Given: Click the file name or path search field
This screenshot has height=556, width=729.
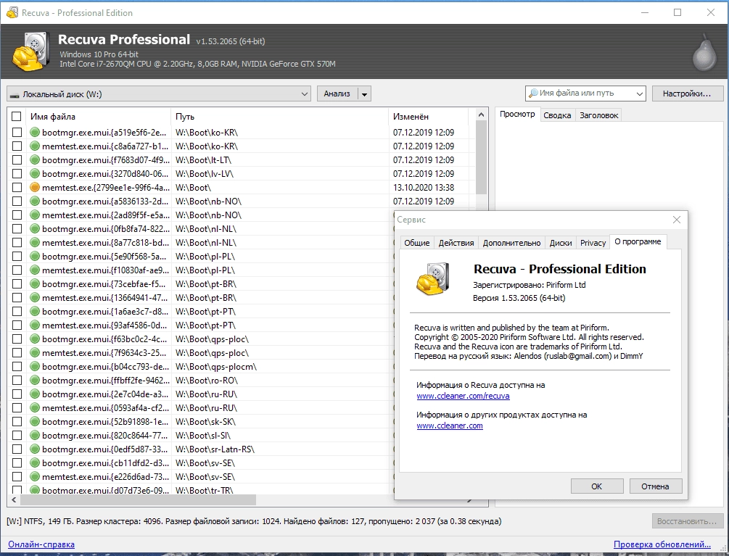Looking at the screenshot, I should 586,94.
